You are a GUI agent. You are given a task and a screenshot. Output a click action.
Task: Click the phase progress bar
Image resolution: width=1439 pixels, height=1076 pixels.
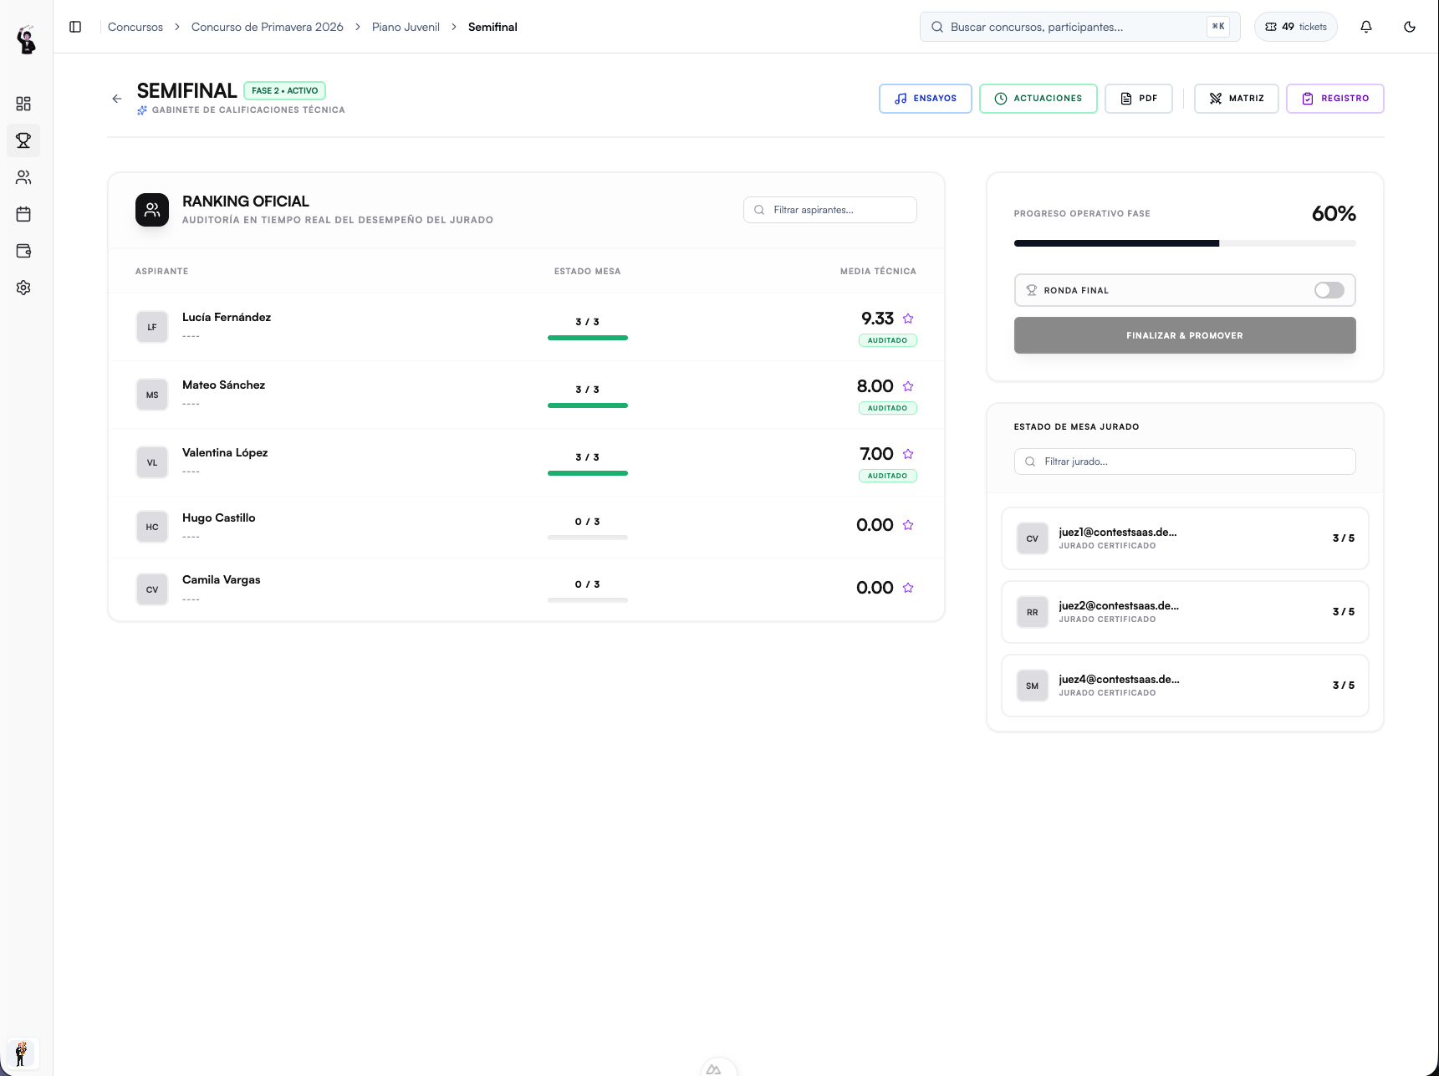tap(1185, 243)
